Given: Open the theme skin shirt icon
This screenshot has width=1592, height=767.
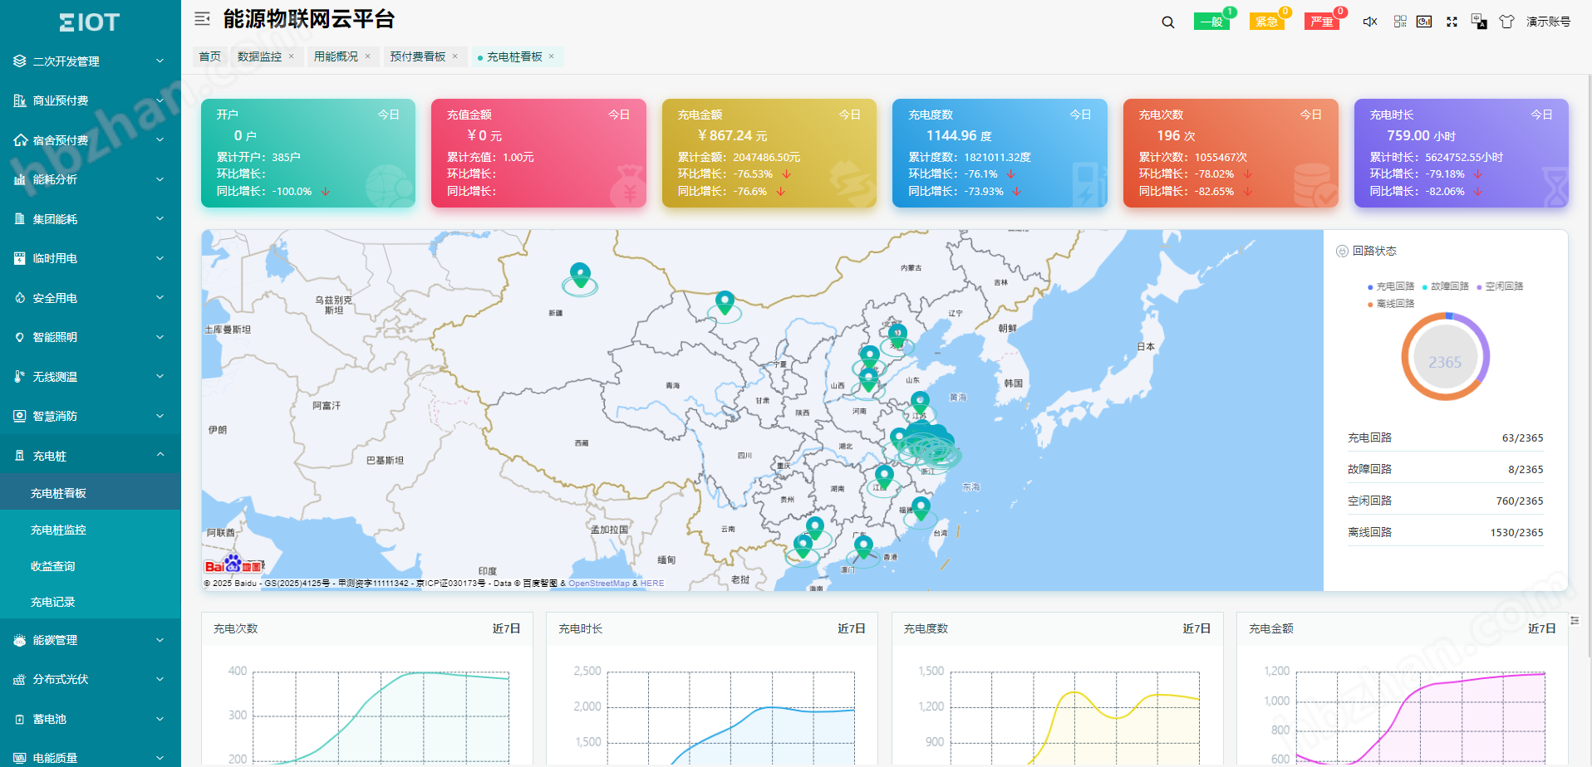Looking at the screenshot, I should (1506, 22).
